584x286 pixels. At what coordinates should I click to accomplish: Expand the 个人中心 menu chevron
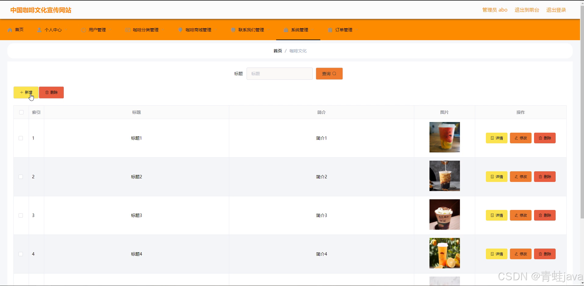click(x=66, y=30)
